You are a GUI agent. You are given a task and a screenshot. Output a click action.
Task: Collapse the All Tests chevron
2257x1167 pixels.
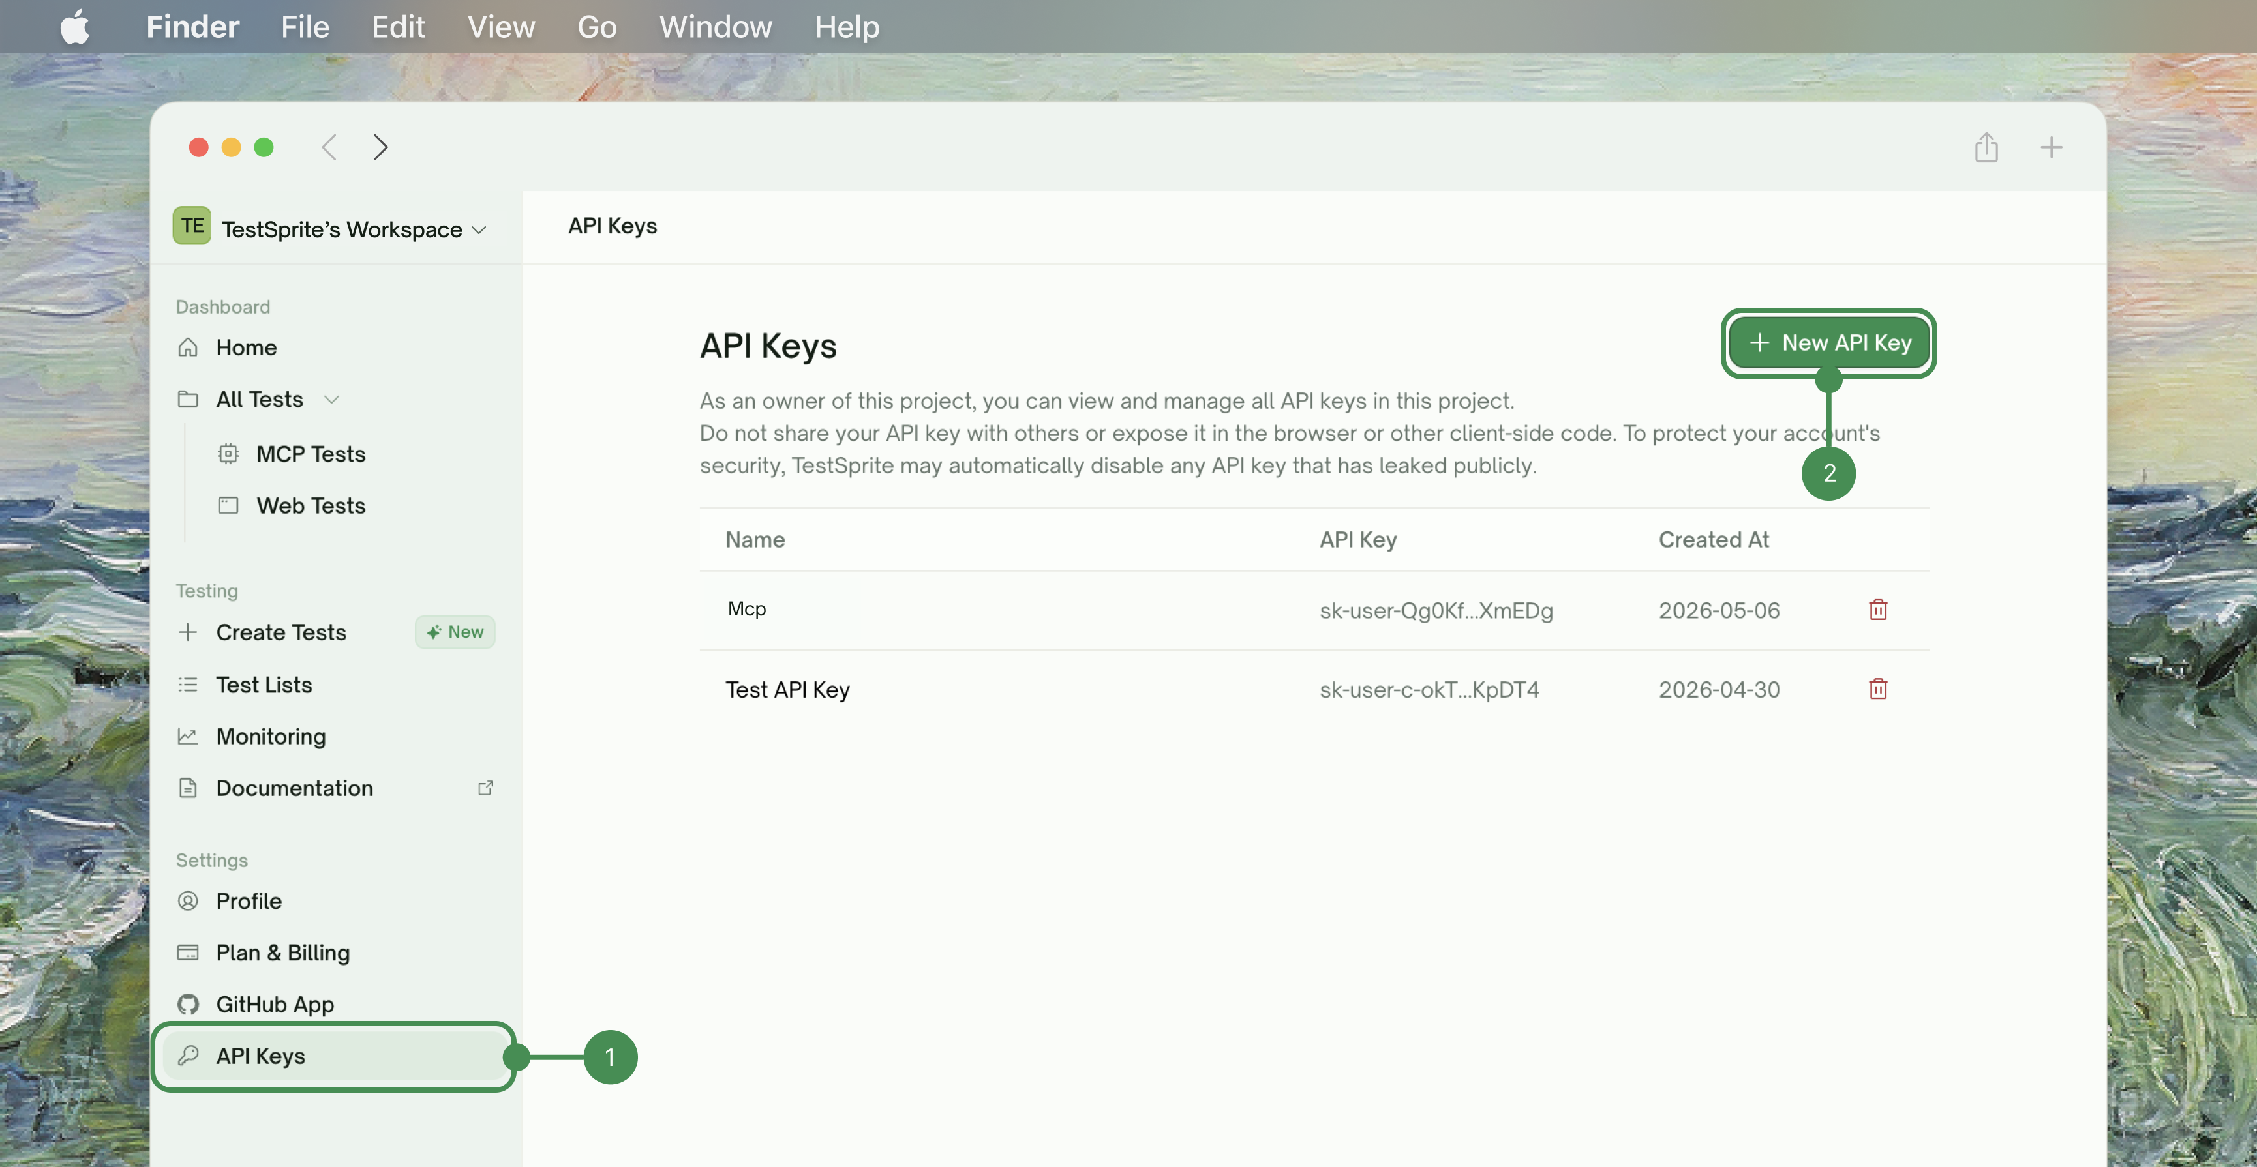point(331,399)
